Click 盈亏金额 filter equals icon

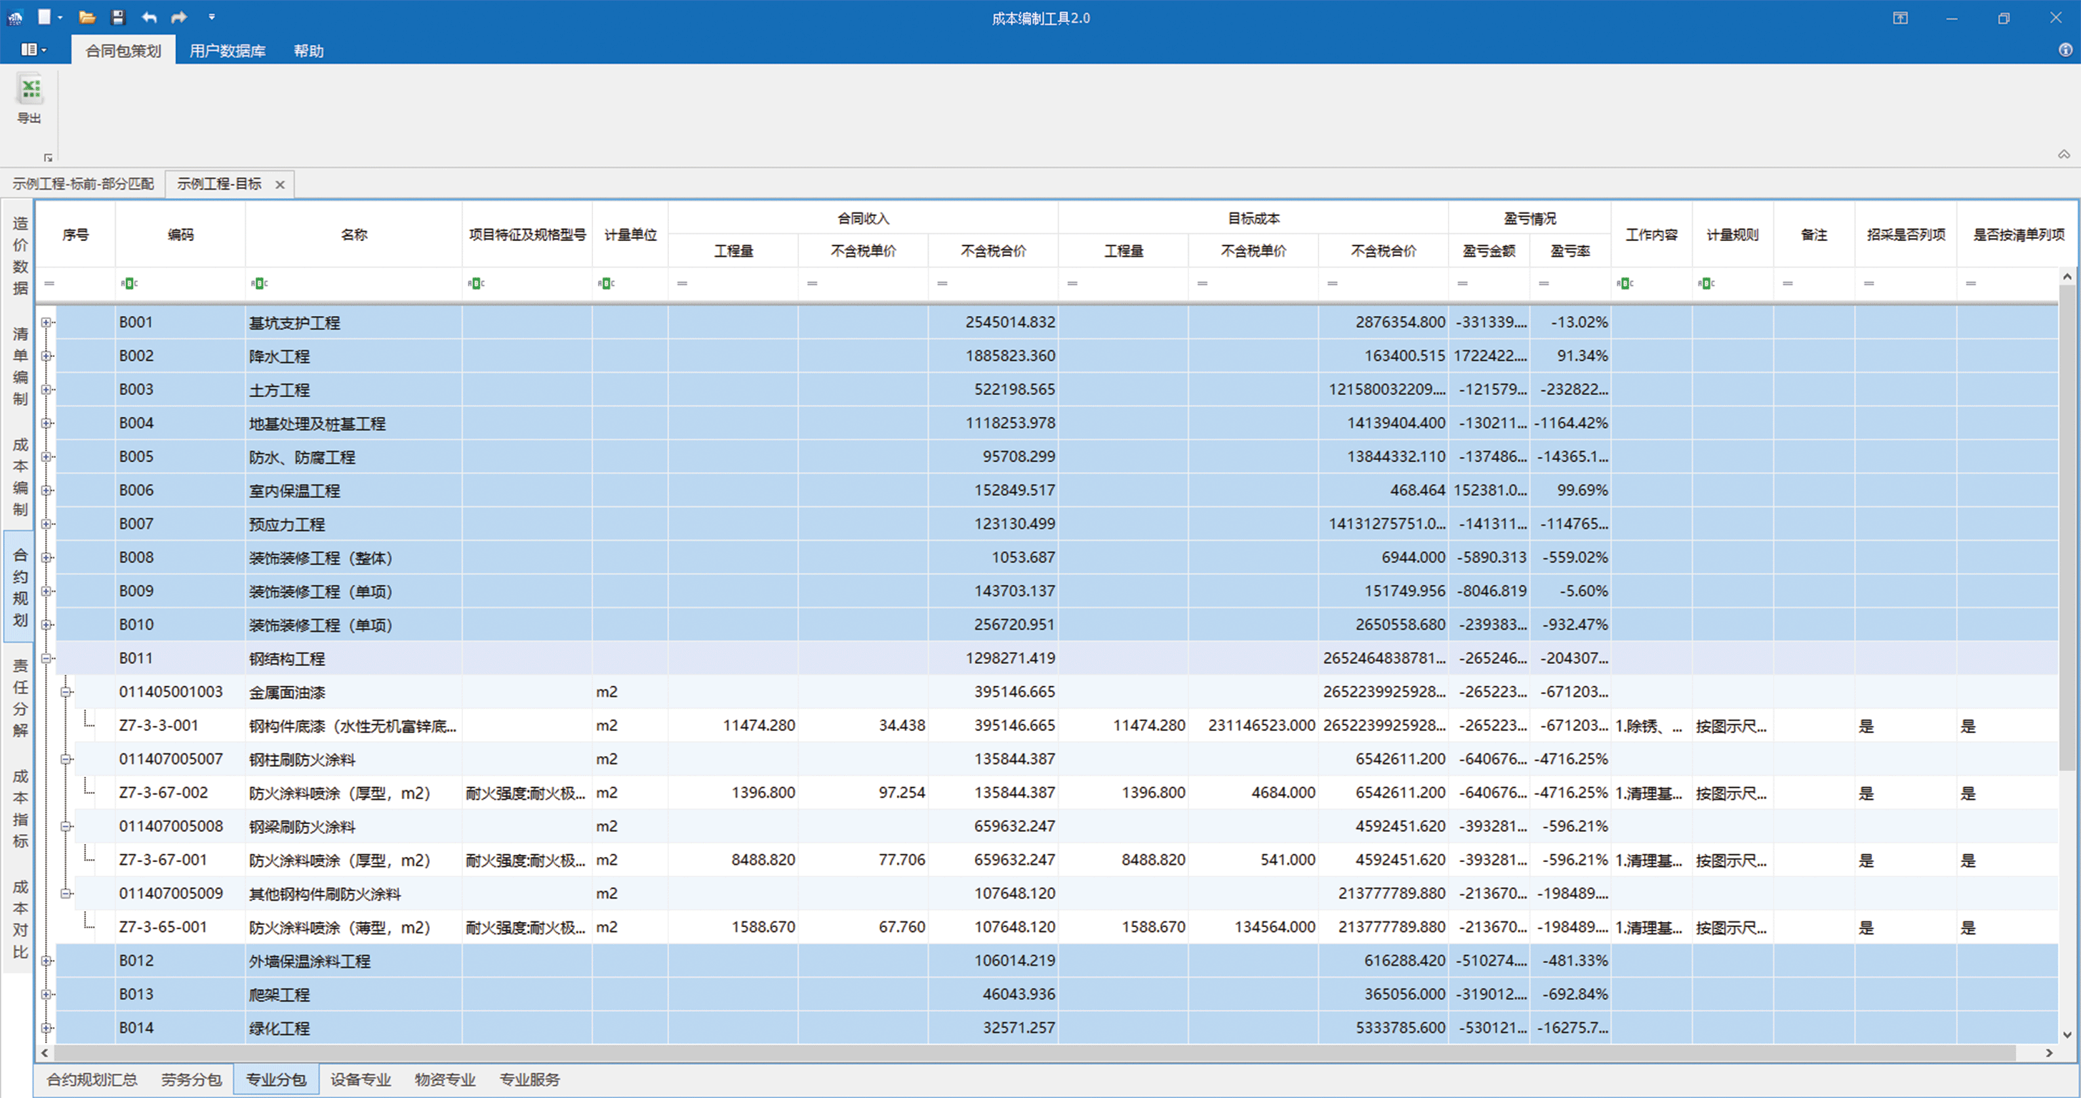pos(1462,283)
